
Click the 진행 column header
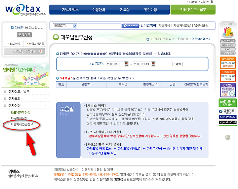click(173, 84)
